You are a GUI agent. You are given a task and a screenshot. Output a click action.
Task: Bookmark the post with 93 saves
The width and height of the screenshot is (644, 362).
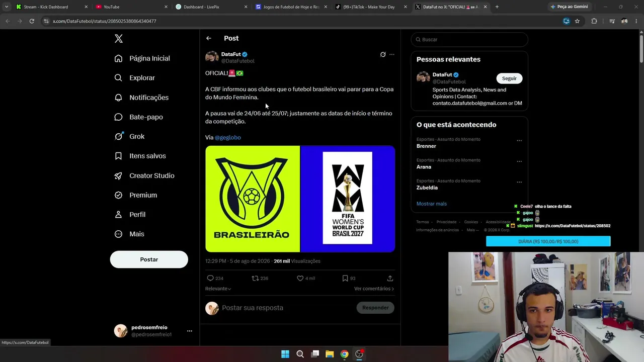click(345, 278)
